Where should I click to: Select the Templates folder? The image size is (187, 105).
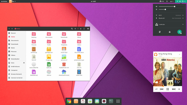tap(64, 42)
